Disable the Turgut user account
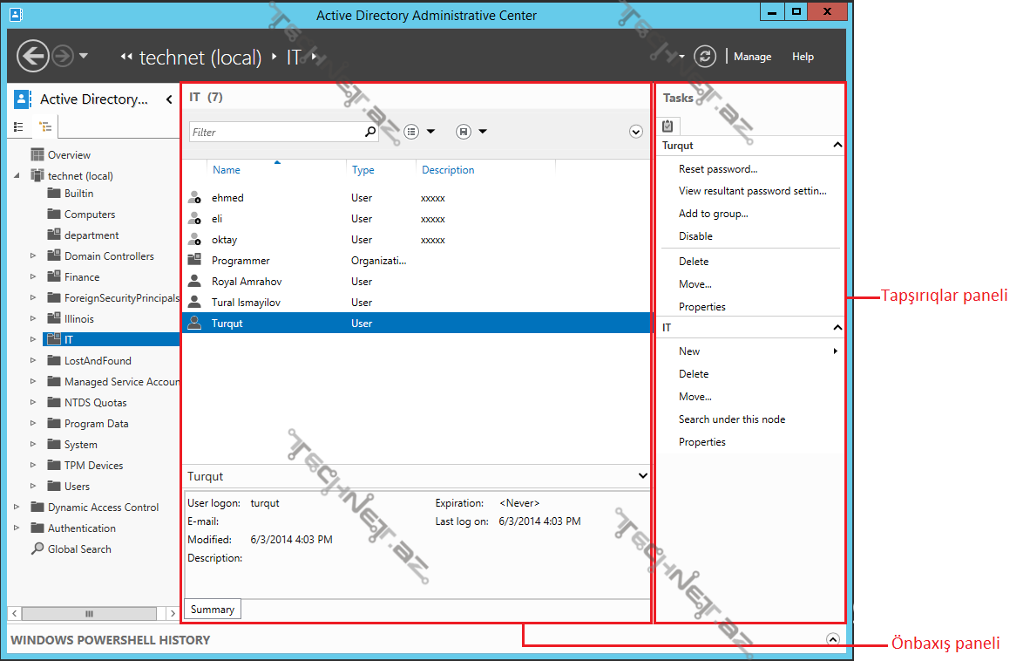Viewport: 1030px width, 661px height. (695, 235)
